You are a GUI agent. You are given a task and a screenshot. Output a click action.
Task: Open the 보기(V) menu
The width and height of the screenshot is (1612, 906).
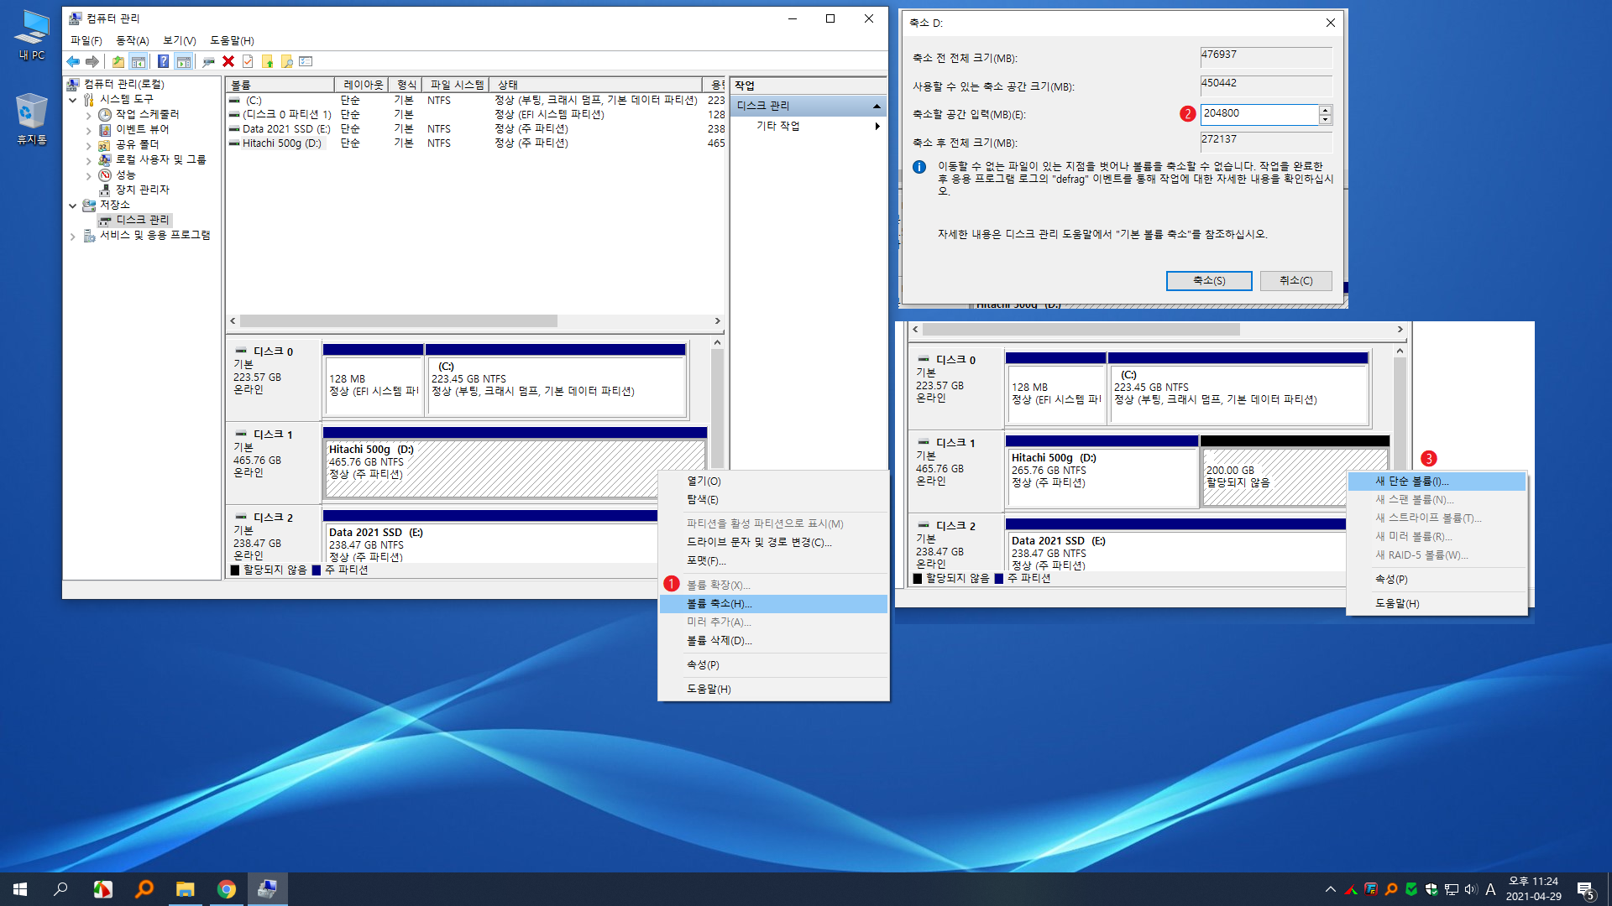click(x=179, y=40)
